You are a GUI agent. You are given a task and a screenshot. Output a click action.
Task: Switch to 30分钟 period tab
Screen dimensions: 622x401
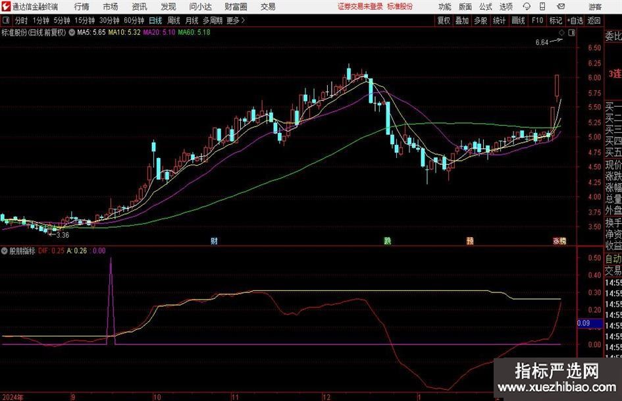click(x=109, y=20)
